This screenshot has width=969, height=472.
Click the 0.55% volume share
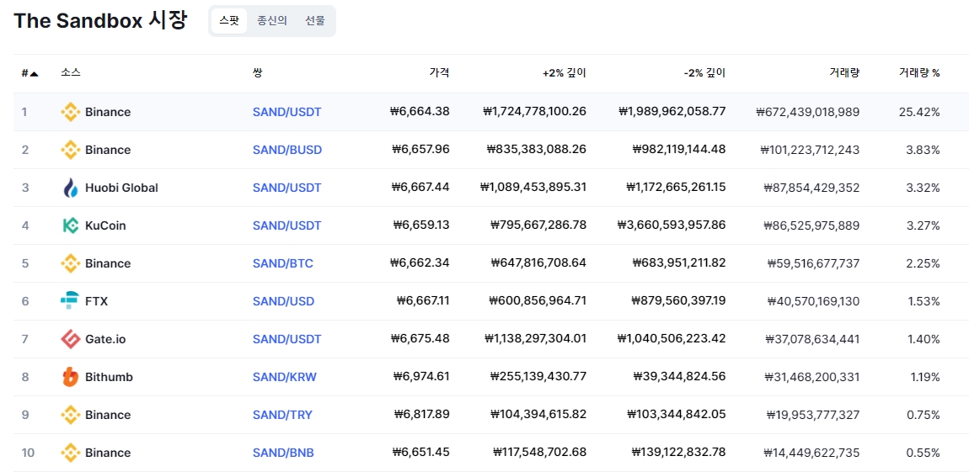923,453
